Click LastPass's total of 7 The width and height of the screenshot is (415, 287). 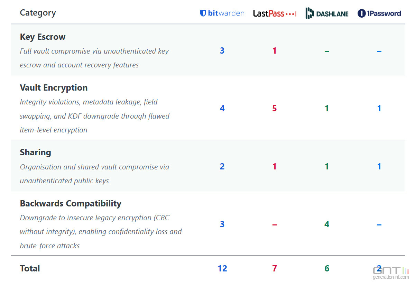pyautogui.click(x=274, y=268)
